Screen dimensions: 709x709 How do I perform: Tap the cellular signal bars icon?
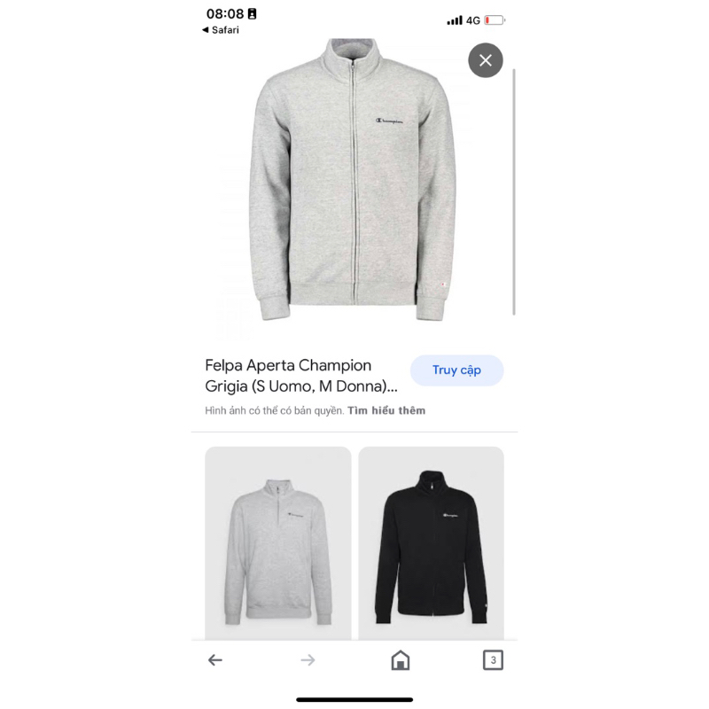(x=455, y=20)
